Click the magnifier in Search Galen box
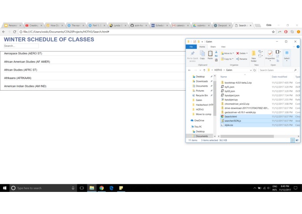 (x=295, y=70)
